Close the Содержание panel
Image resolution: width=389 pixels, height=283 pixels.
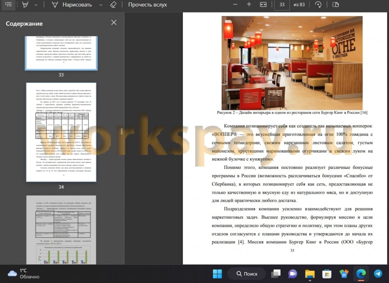tap(114, 23)
